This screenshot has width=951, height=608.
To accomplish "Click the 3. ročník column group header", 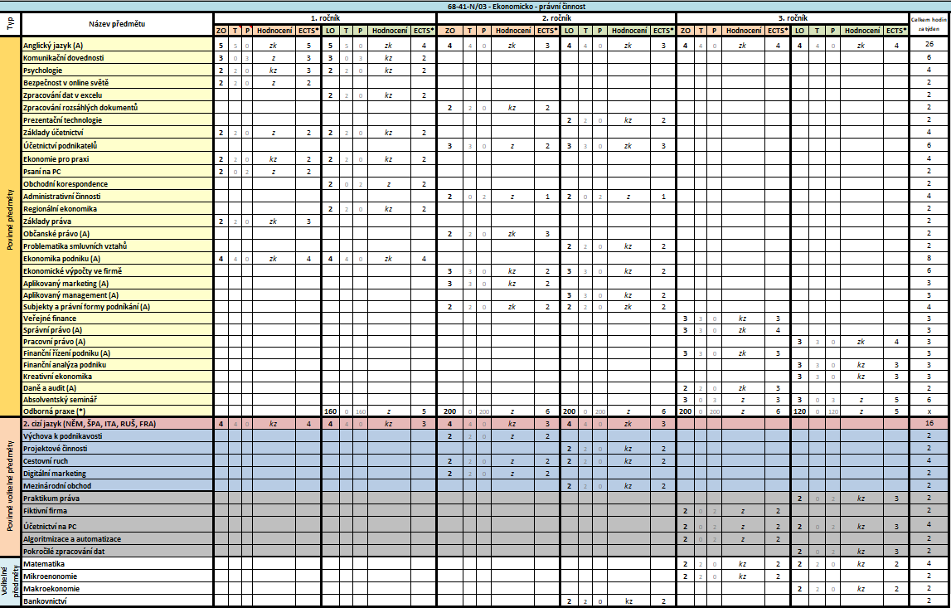I will [792, 17].
